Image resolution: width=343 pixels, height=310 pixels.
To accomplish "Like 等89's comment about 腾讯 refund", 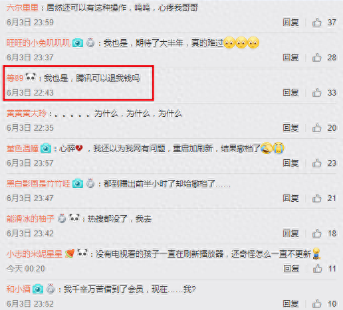I will (x=317, y=93).
